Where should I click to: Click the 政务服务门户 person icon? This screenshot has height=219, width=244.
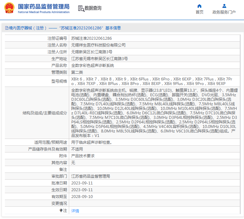coord(224,6)
